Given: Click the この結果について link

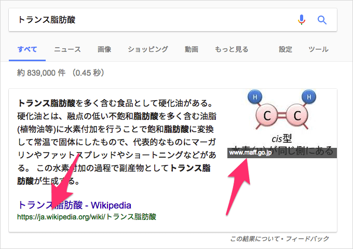Looking at the screenshot, I should tap(254, 239).
